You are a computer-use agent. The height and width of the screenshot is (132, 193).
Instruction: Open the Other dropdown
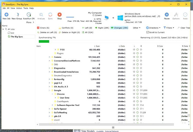pyautogui.click(x=137, y=28)
